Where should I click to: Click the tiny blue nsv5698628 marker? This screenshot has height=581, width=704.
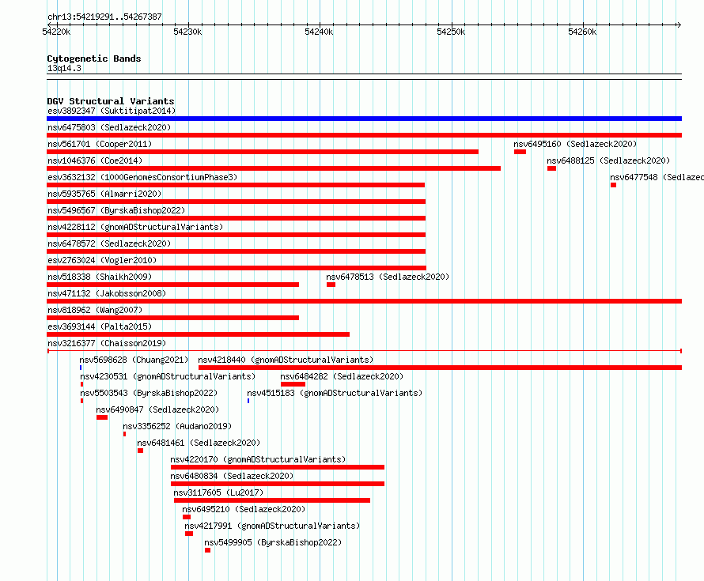coord(81,368)
